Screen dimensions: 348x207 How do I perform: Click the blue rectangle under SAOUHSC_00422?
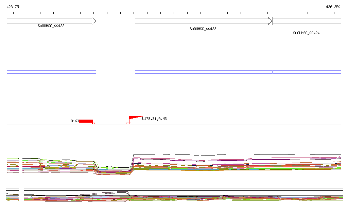point(51,72)
